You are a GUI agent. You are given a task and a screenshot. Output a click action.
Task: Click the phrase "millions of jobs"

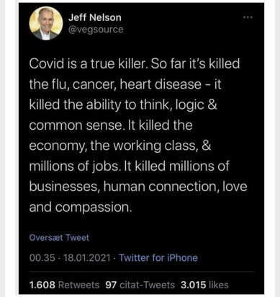click(74, 167)
